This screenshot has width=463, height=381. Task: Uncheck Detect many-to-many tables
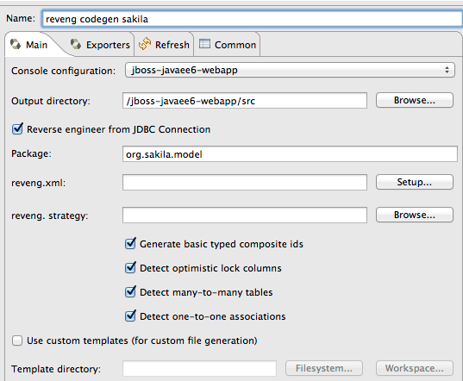click(130, 292)
